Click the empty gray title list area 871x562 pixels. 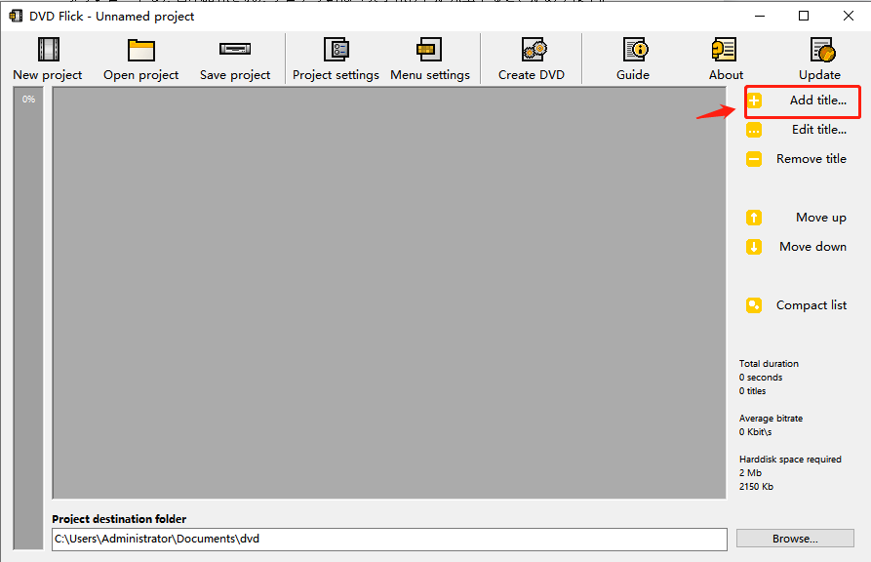[389, 293]
